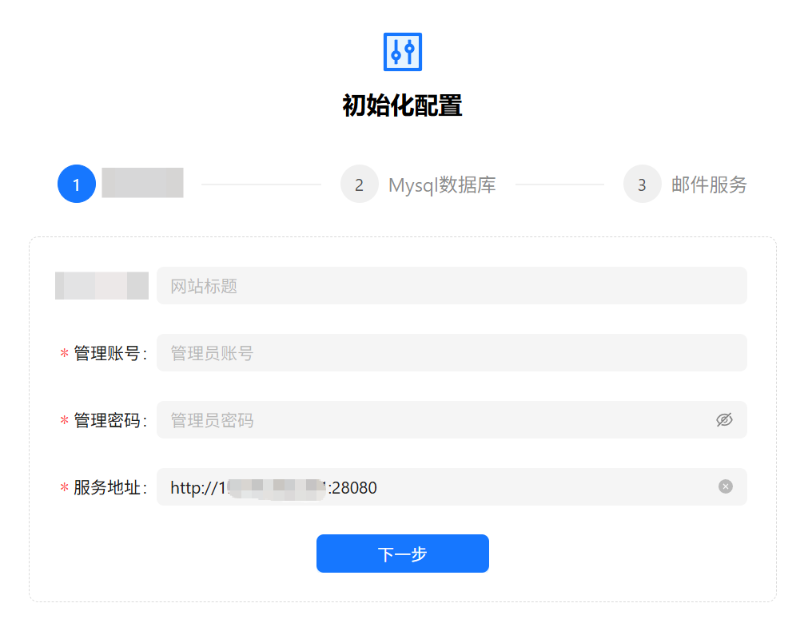Viewport: 808px width, 623px height.
Task: Toggle password visibility eye icon
Action: 724,420
